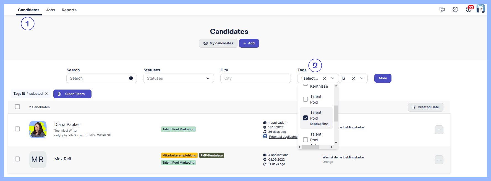The width and height of the screenshot is (491, 181).
Task: Click the tags list vertical scrollbar
Action: click(x=336, y=114)
